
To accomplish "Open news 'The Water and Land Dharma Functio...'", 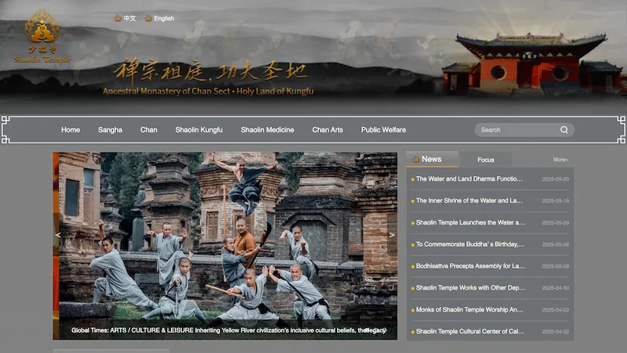I will click(469, 179).
